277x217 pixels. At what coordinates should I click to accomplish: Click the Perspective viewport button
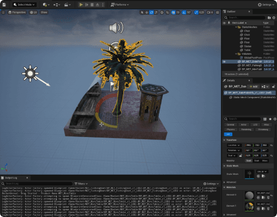[17, 12]
